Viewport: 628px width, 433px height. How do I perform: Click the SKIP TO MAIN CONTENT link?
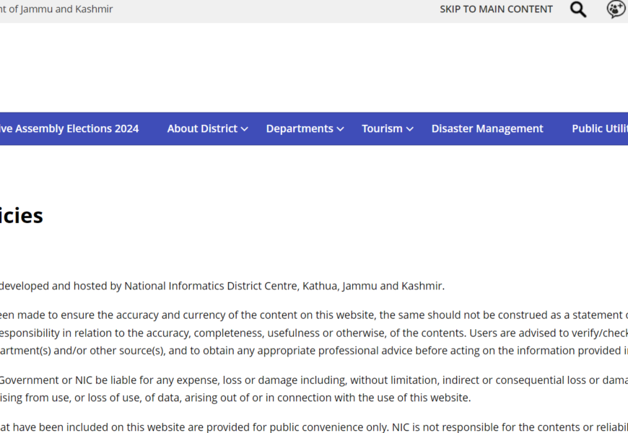coord(496,9)
